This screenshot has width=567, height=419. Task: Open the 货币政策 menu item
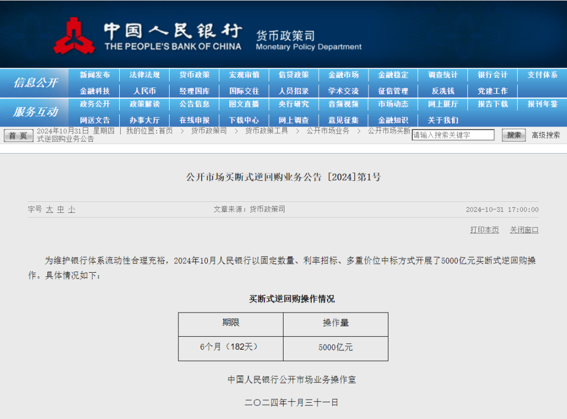[x=194, y=75]
